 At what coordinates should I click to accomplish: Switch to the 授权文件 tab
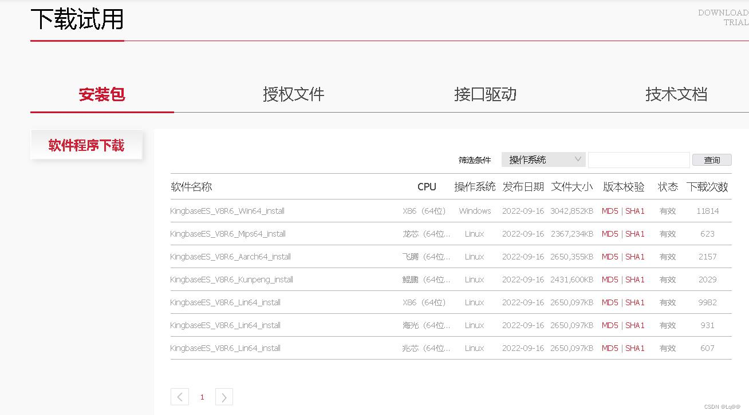pos(294,94)
